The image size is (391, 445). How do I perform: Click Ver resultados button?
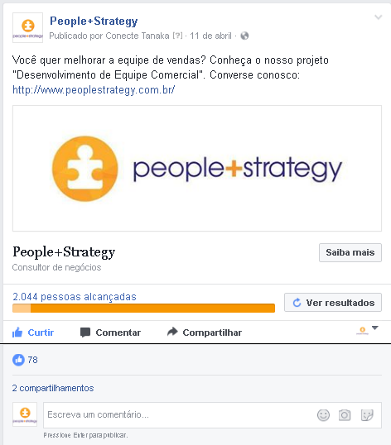pyautogui.click(x=333, y=303)
